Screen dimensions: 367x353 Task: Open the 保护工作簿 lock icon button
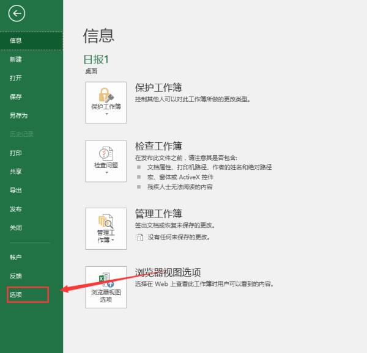click(106, 103)
